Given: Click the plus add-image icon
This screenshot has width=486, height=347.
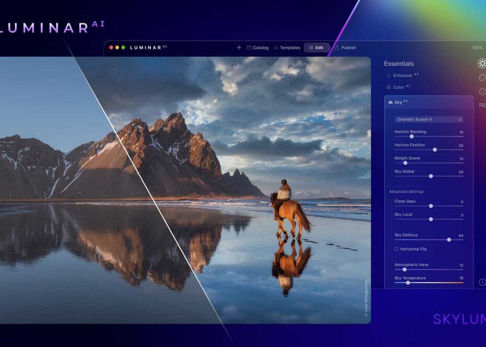Looking at the screenshot, I should pyautogui.click(x=239, y=47).
